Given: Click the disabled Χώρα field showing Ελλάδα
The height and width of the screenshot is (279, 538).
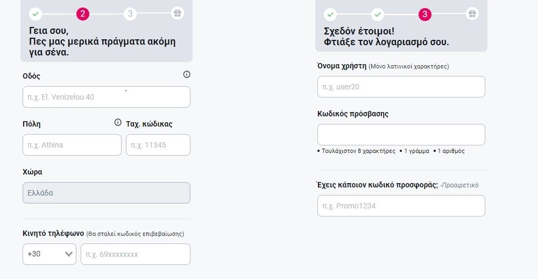Looking at the screenshot, I should pos(107,193).
